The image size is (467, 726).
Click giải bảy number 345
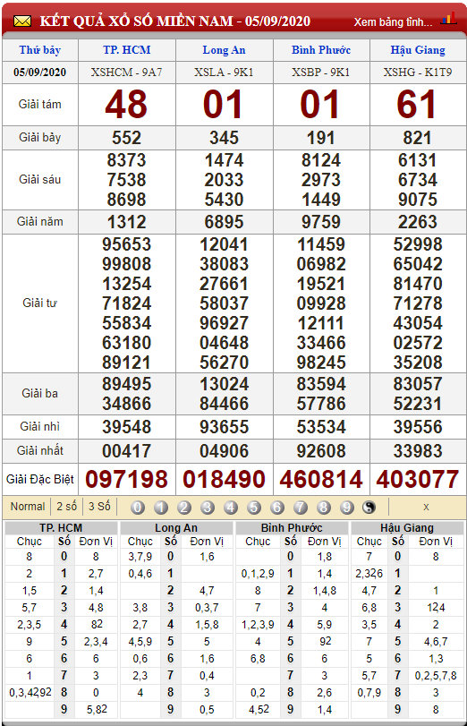click(x=224, y=138)
